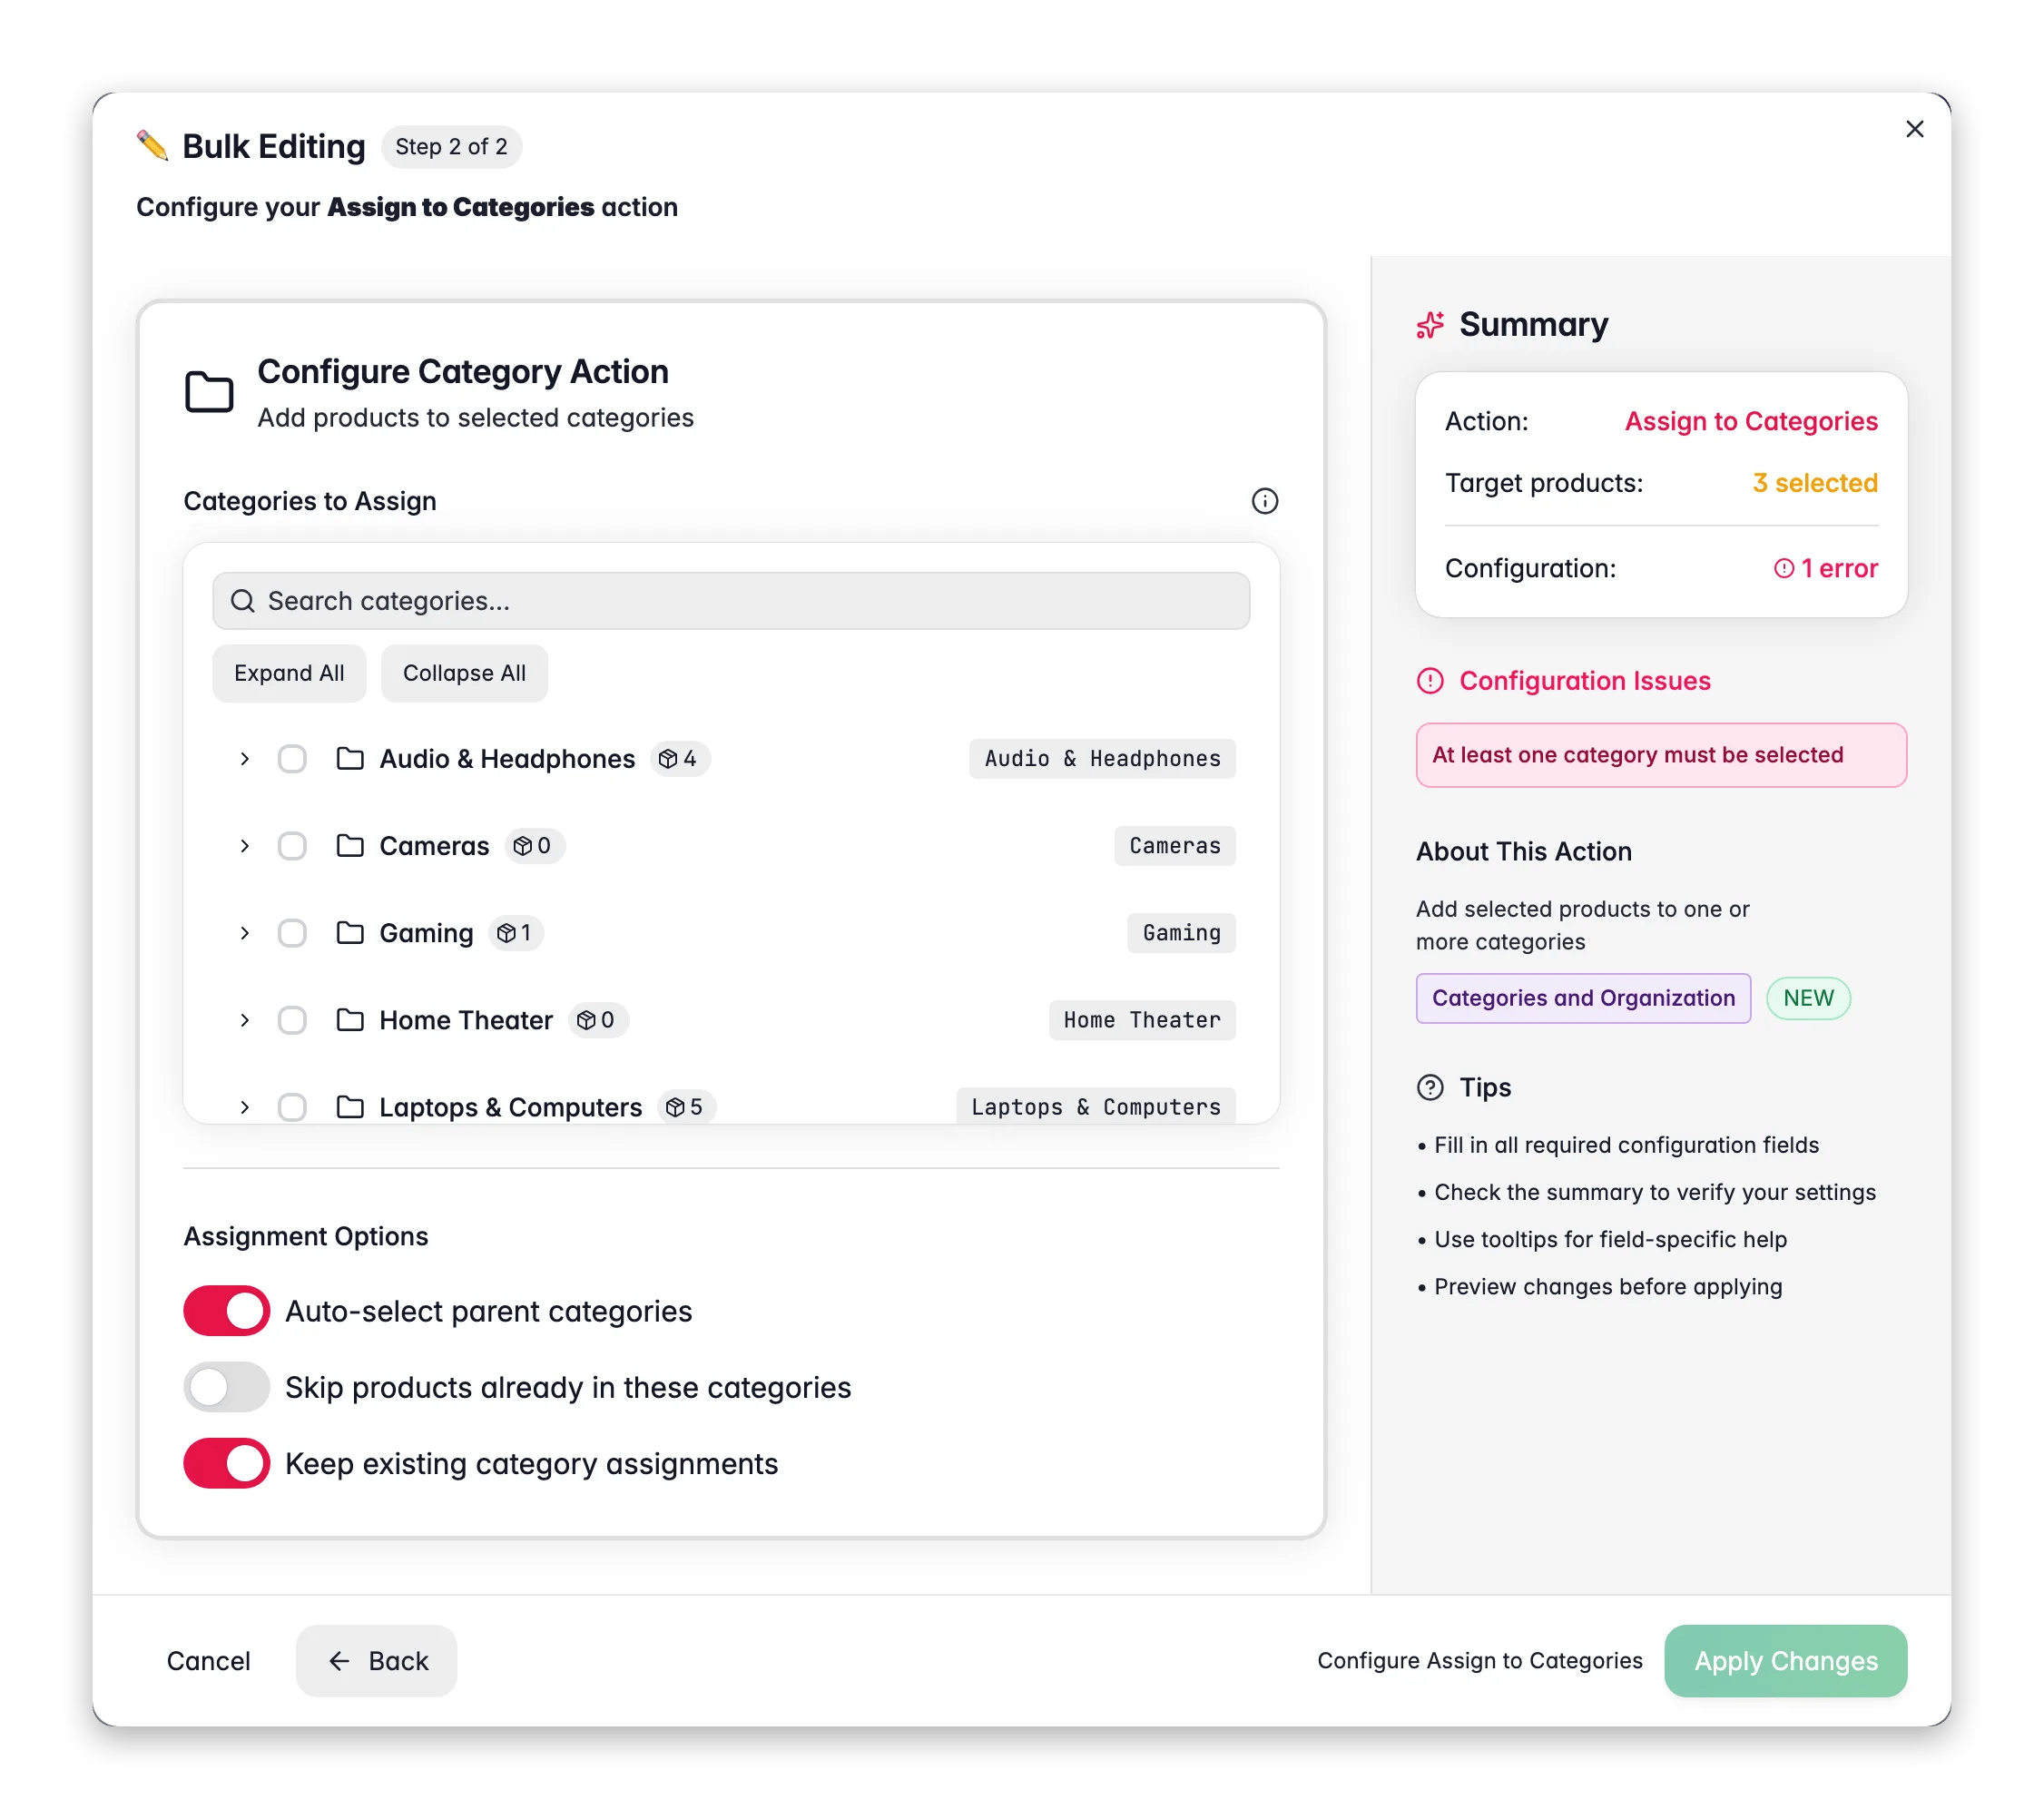Click the Cameras path tag
This screenshot has width=2044, height=1819.
click(x=1175, y=846)
